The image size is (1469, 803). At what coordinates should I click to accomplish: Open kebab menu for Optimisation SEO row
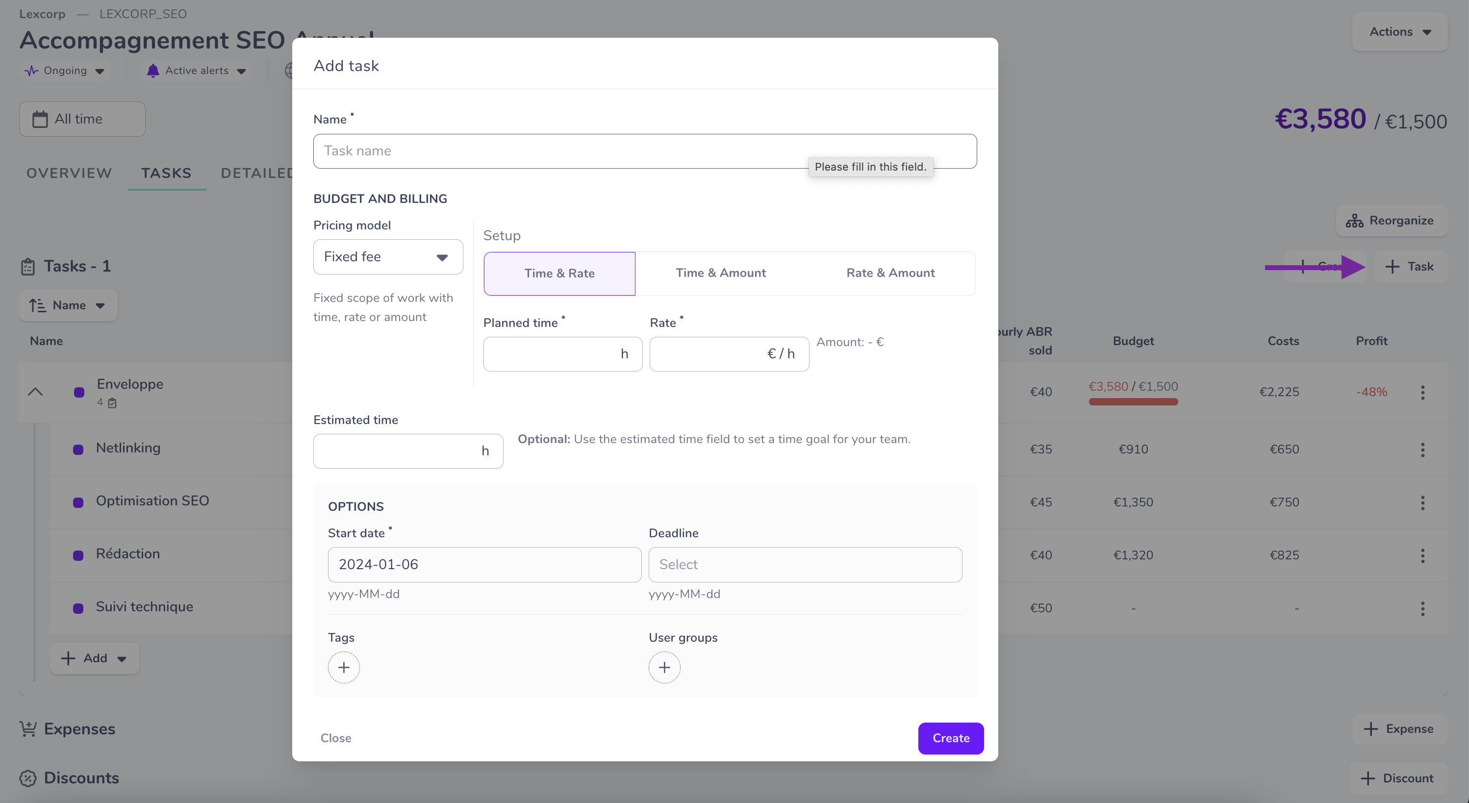tap(1422, 502)
